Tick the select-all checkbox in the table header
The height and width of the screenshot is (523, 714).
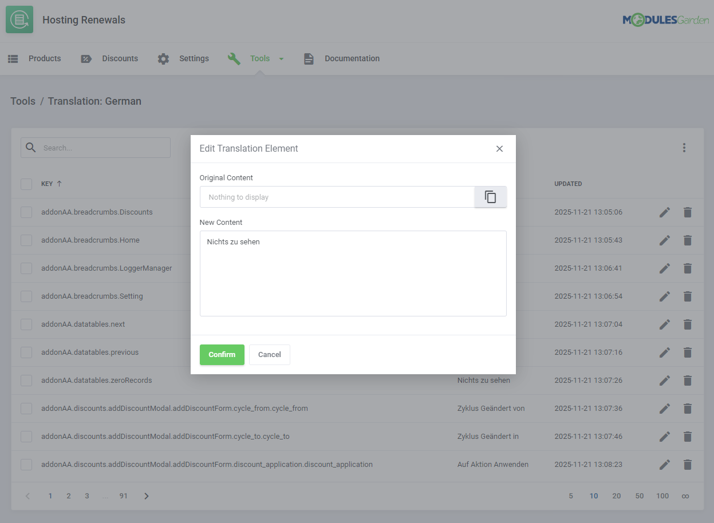26,184
